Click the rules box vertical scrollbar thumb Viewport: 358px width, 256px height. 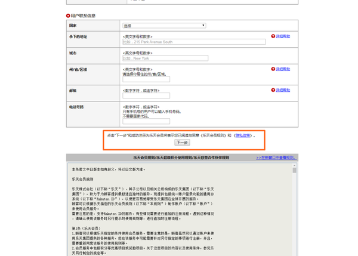point(294,171)
